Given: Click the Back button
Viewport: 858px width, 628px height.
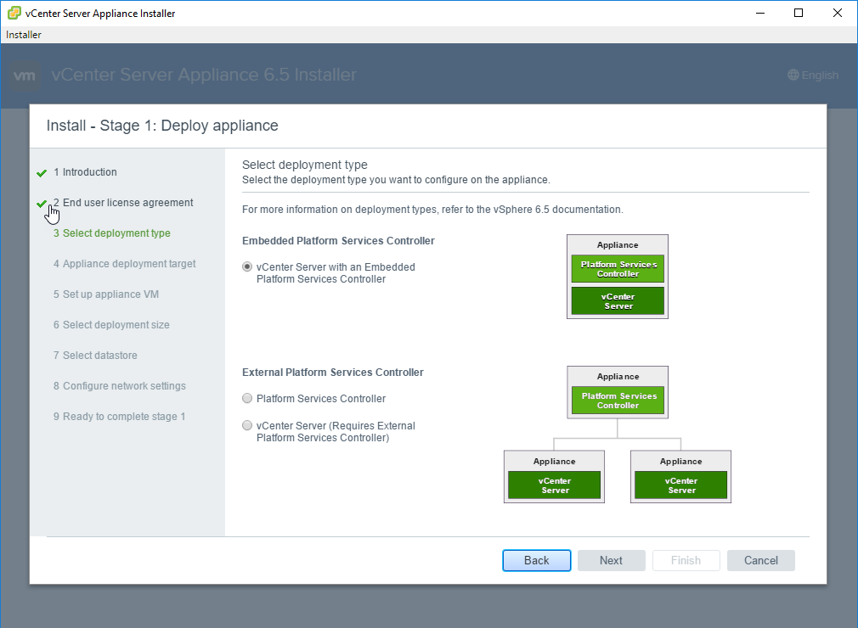Looking at the screenshot, I should pos(536,560).
